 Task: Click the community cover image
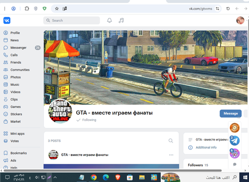pyautogui.click(x=145, y=67)
